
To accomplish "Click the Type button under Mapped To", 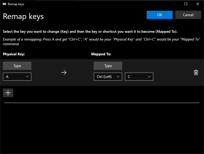I will [108, 66].
